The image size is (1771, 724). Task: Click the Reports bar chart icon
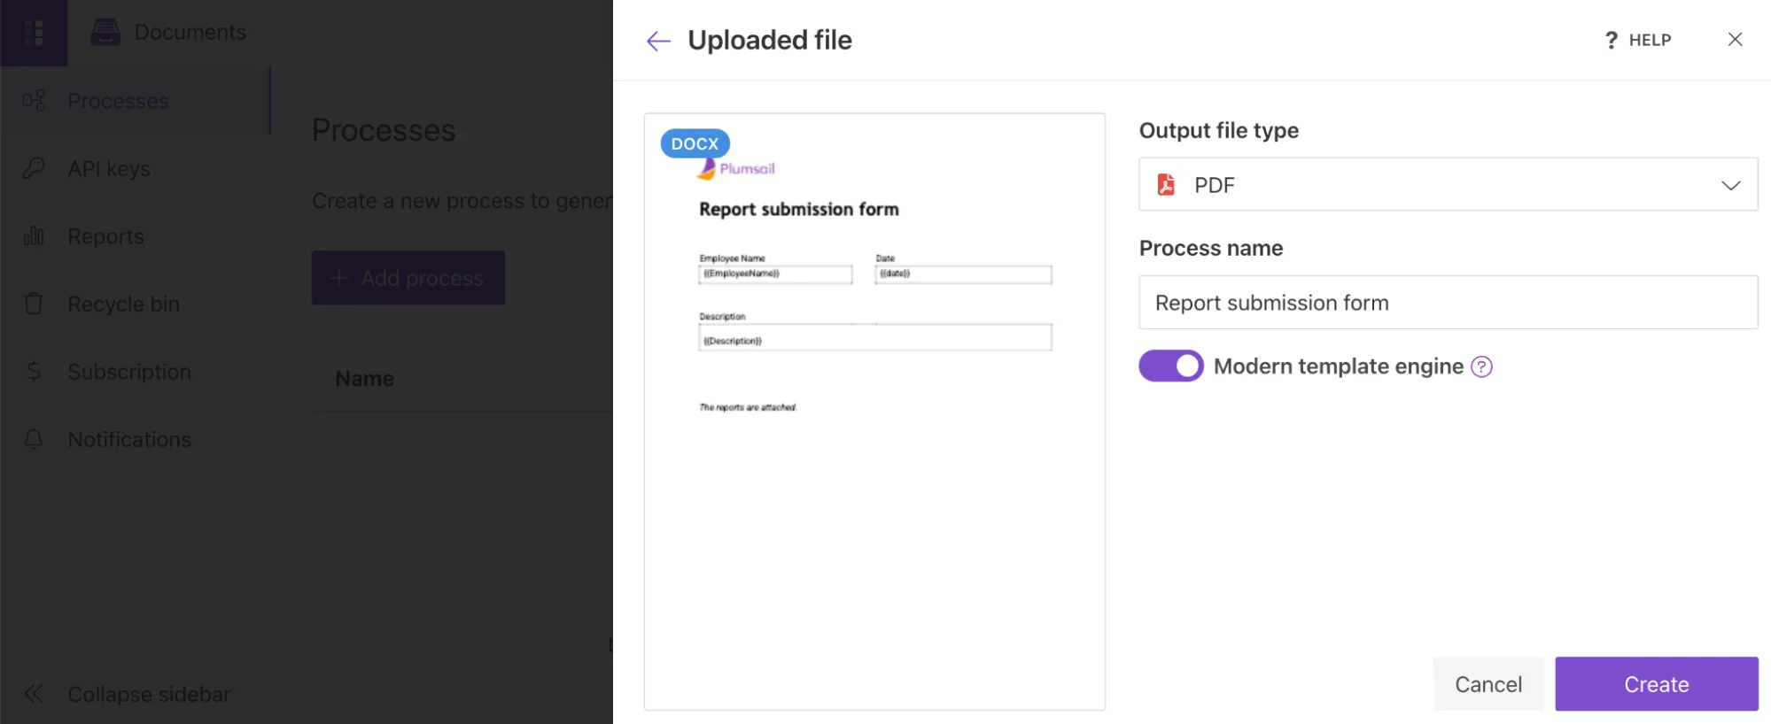(34, 236)
